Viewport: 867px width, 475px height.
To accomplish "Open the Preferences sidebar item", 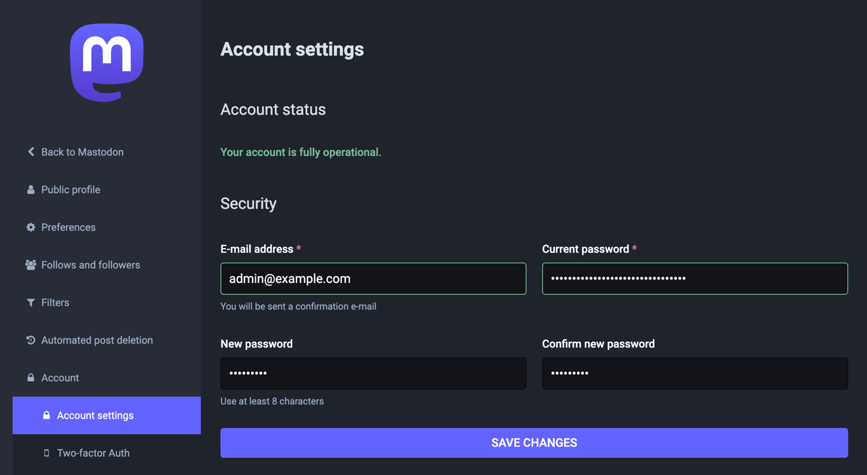I will click(68, 227).
